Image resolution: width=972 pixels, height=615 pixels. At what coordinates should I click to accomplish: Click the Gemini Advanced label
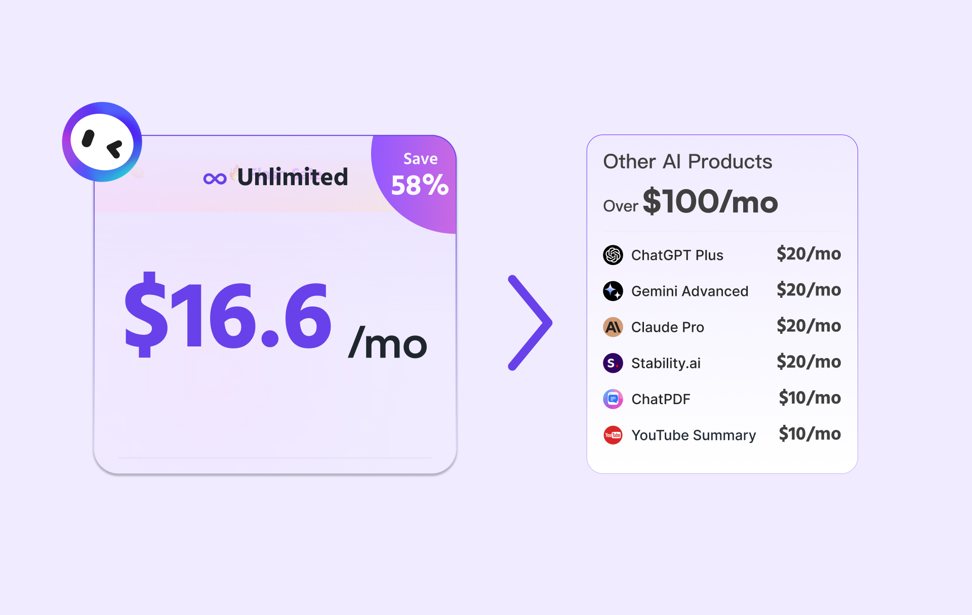[x=690, y=291]
